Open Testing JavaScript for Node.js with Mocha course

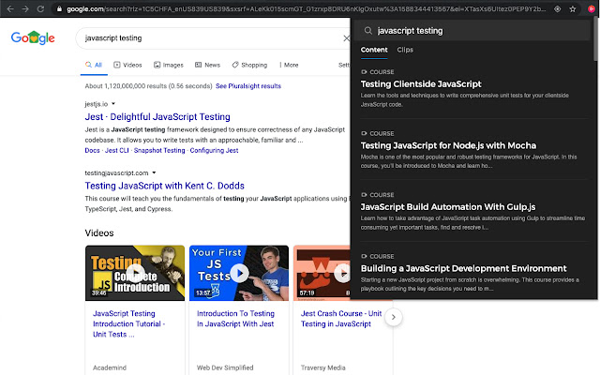(x=448, y=145)
